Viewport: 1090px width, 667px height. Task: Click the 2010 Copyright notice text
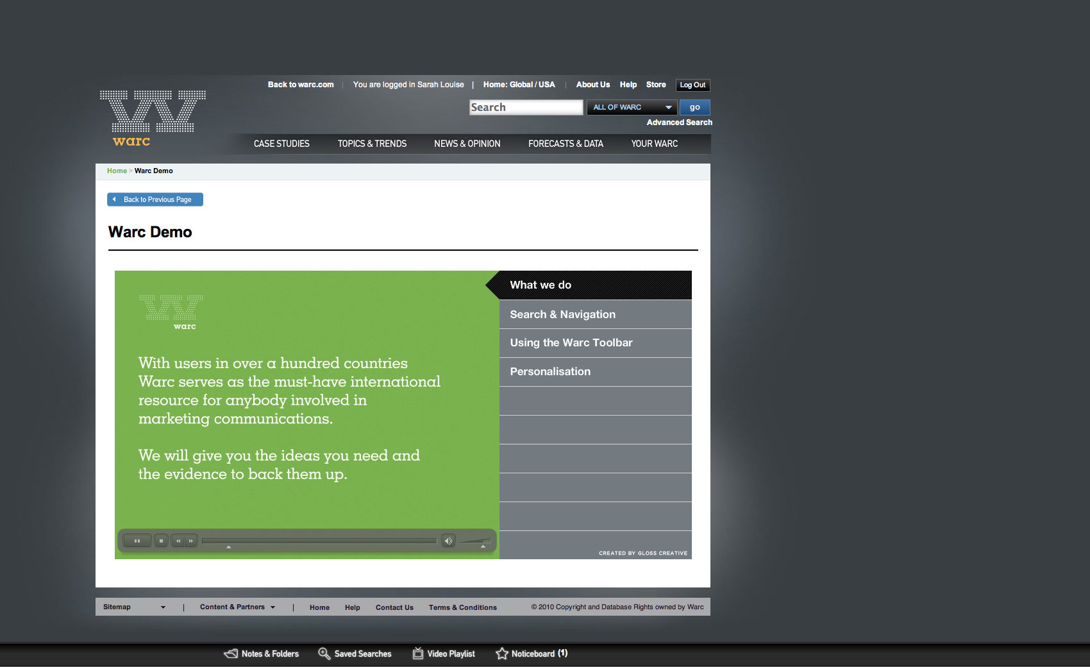(x=617, y=607)
